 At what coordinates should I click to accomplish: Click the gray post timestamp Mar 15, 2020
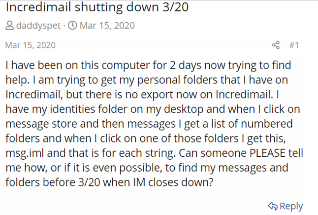pos(30,45)
